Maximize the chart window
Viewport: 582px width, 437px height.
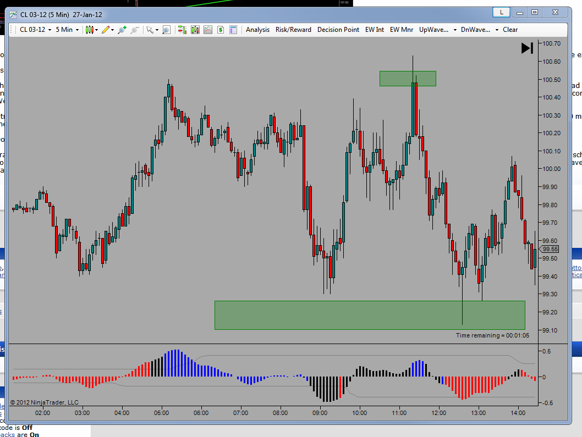(x=535, y=13)
